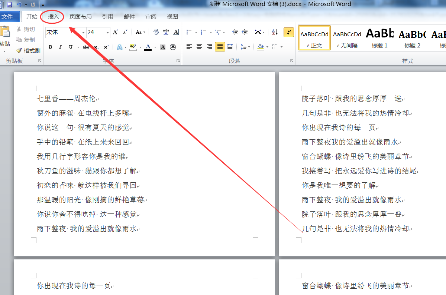Decrease paragraph indent
This screenshot has width=446, height=295.
point(235,32)
